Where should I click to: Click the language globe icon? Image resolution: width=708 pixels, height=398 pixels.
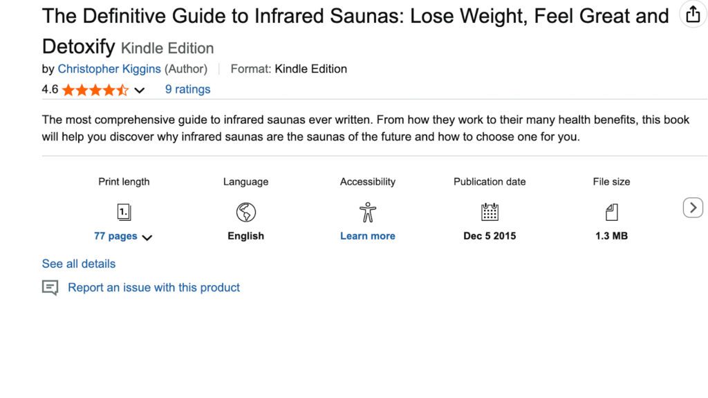pyautogui.click(x=245, y=212)
